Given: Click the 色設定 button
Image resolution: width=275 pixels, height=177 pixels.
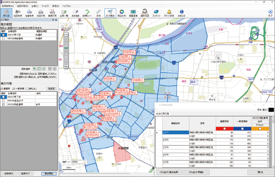Looking at the screenshot, I should point(52,88).
